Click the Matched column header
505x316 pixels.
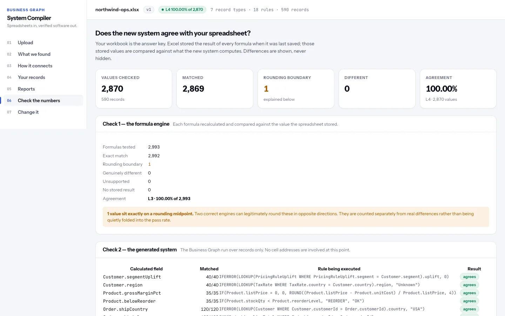[209, 269]
